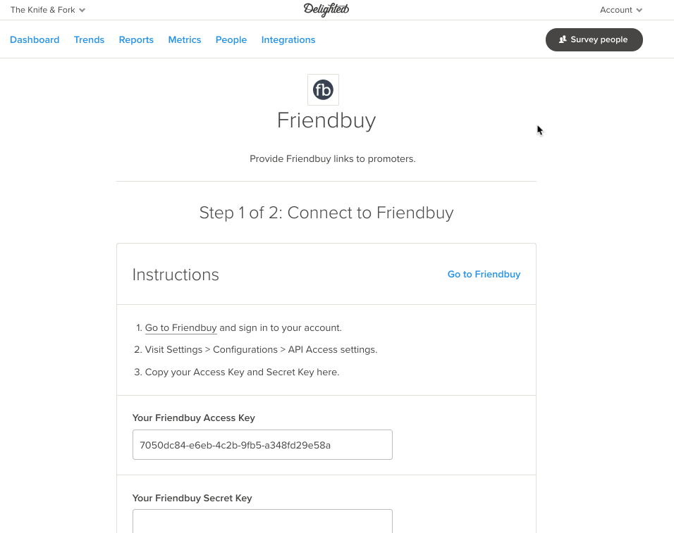Click the Instructions panel heading
The width and height of the screenshot is (674, 533).
[x=176, y=275]
